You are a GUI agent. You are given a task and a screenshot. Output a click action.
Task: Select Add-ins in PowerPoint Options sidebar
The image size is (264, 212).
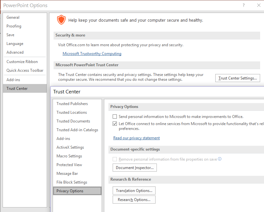click(25, 80)
